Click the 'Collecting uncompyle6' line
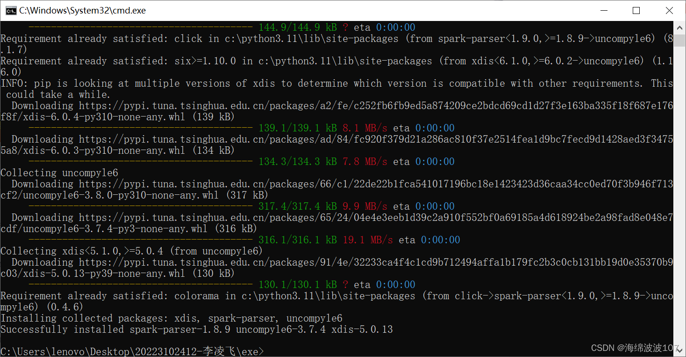686x357 pixels. (x=59, y=173)
